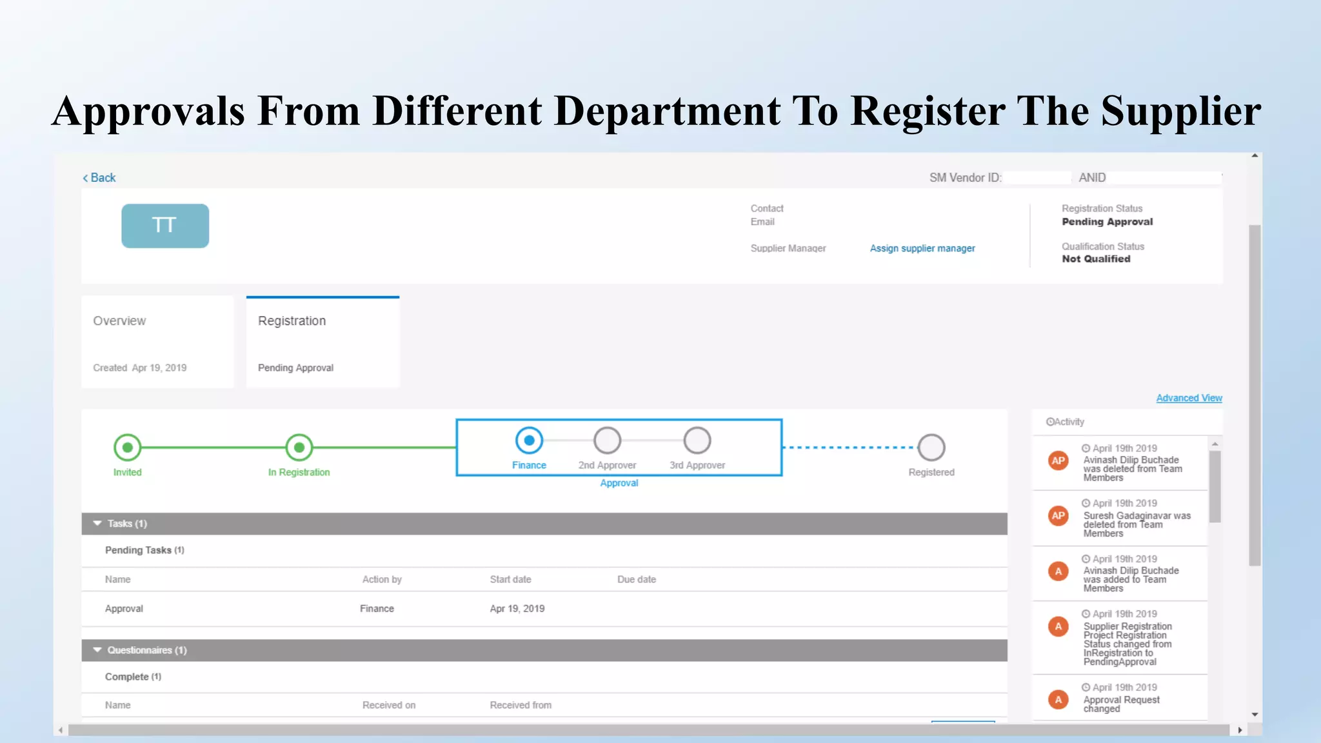This screenshot has height=743, width=1321.
Task: Click the Registered stage circle
Action: pyautogui.click(x=931, y=447)
